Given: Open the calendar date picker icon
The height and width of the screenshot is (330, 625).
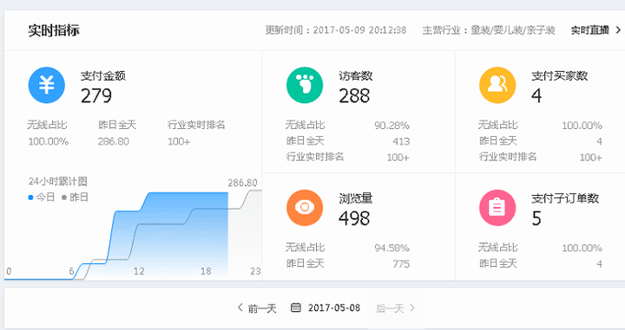Looking at the screenshot, I should [296, 307].
